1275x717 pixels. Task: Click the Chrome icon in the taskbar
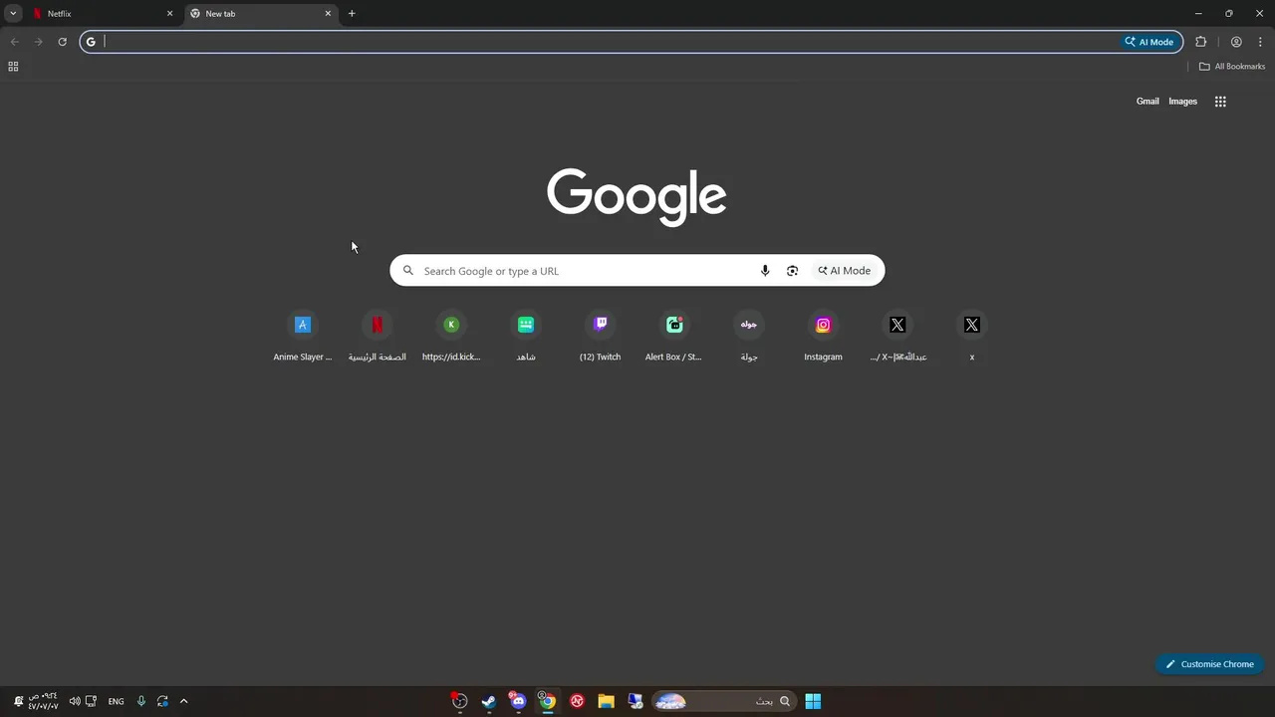pyautogui.click(x=547, y=701)
